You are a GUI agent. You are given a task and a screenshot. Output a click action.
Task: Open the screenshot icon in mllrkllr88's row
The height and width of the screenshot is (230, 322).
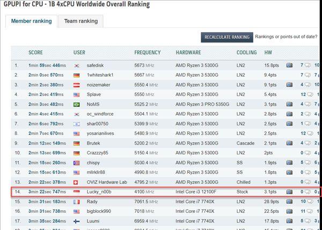tap(289, 172)
